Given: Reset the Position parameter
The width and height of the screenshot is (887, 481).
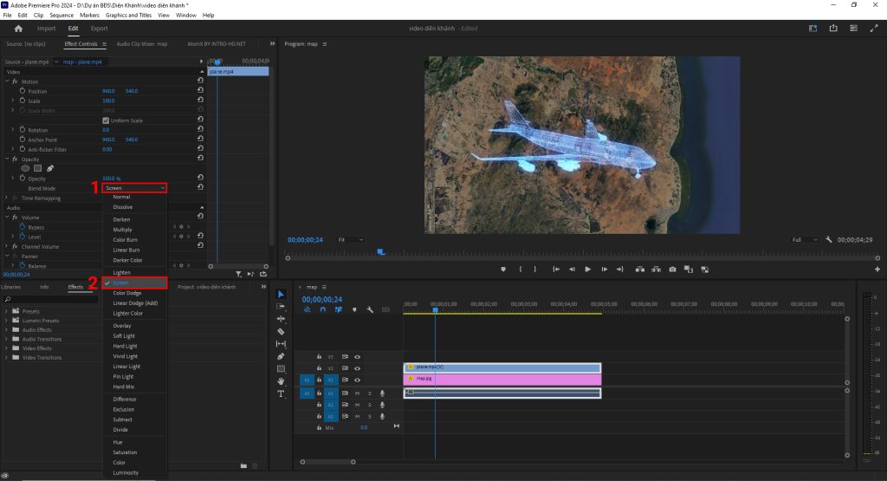Looking at the screenshot, I should [x=200, y=91].
